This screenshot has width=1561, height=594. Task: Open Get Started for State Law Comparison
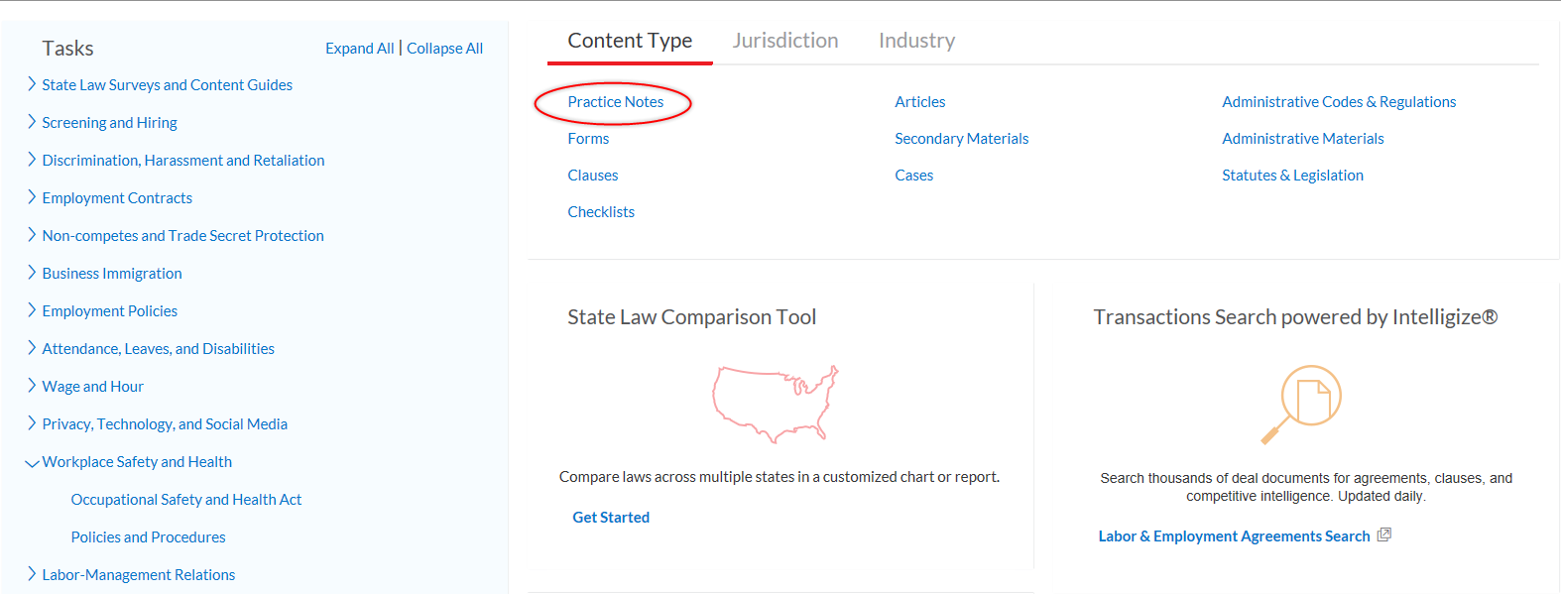tap(611, 518)
